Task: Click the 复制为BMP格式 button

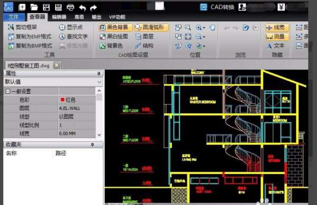Action: click(30, 46)
